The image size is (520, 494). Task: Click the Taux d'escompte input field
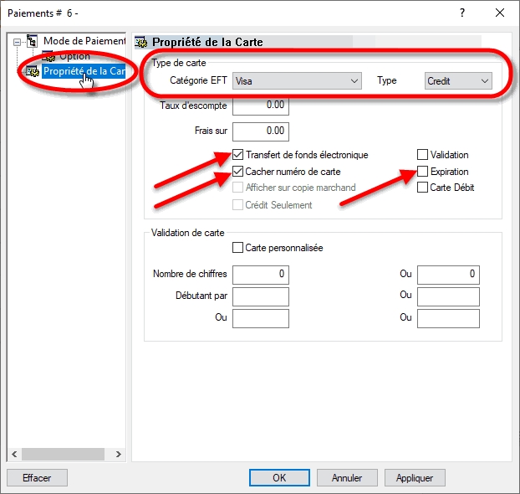pyautogui.click(x=260, y=106)
